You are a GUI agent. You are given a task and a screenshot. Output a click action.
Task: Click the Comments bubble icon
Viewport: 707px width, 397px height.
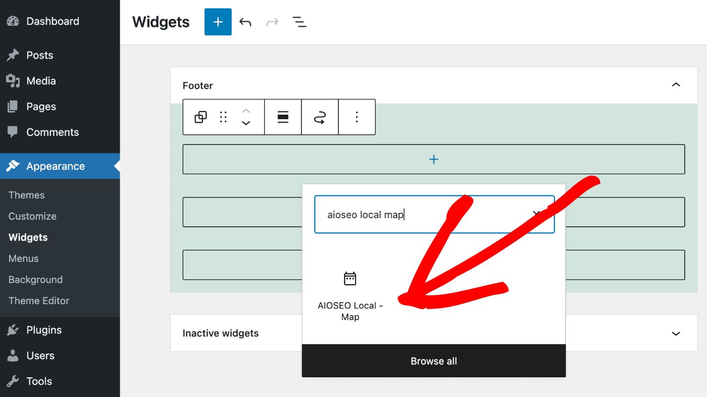(x=13, y=132)
